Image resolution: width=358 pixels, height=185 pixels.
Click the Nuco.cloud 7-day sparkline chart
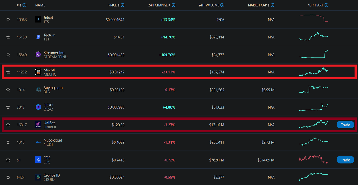pos(314,142)
